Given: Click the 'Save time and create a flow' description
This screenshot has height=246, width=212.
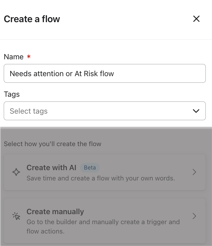Looking at the screenshot, I should [100, 179].
